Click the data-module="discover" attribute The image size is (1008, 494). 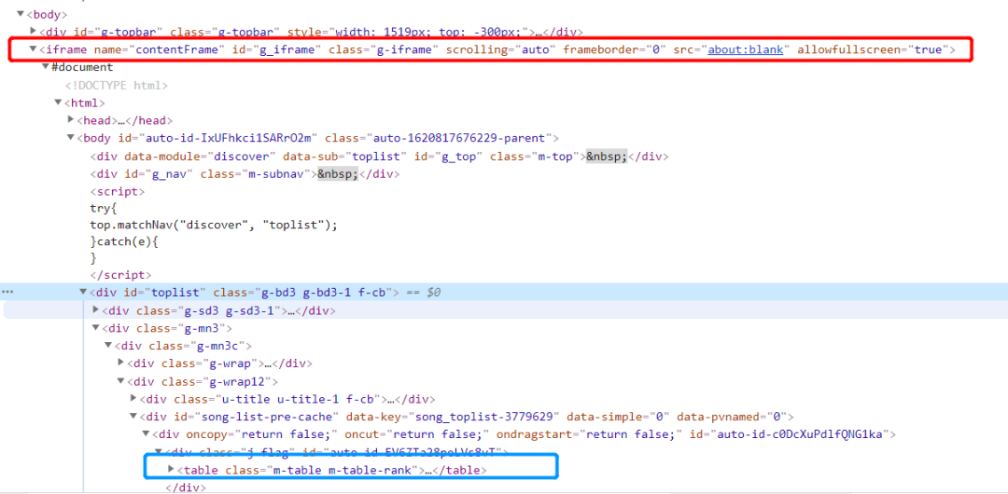pyautogui.click(x=200, y=156)
